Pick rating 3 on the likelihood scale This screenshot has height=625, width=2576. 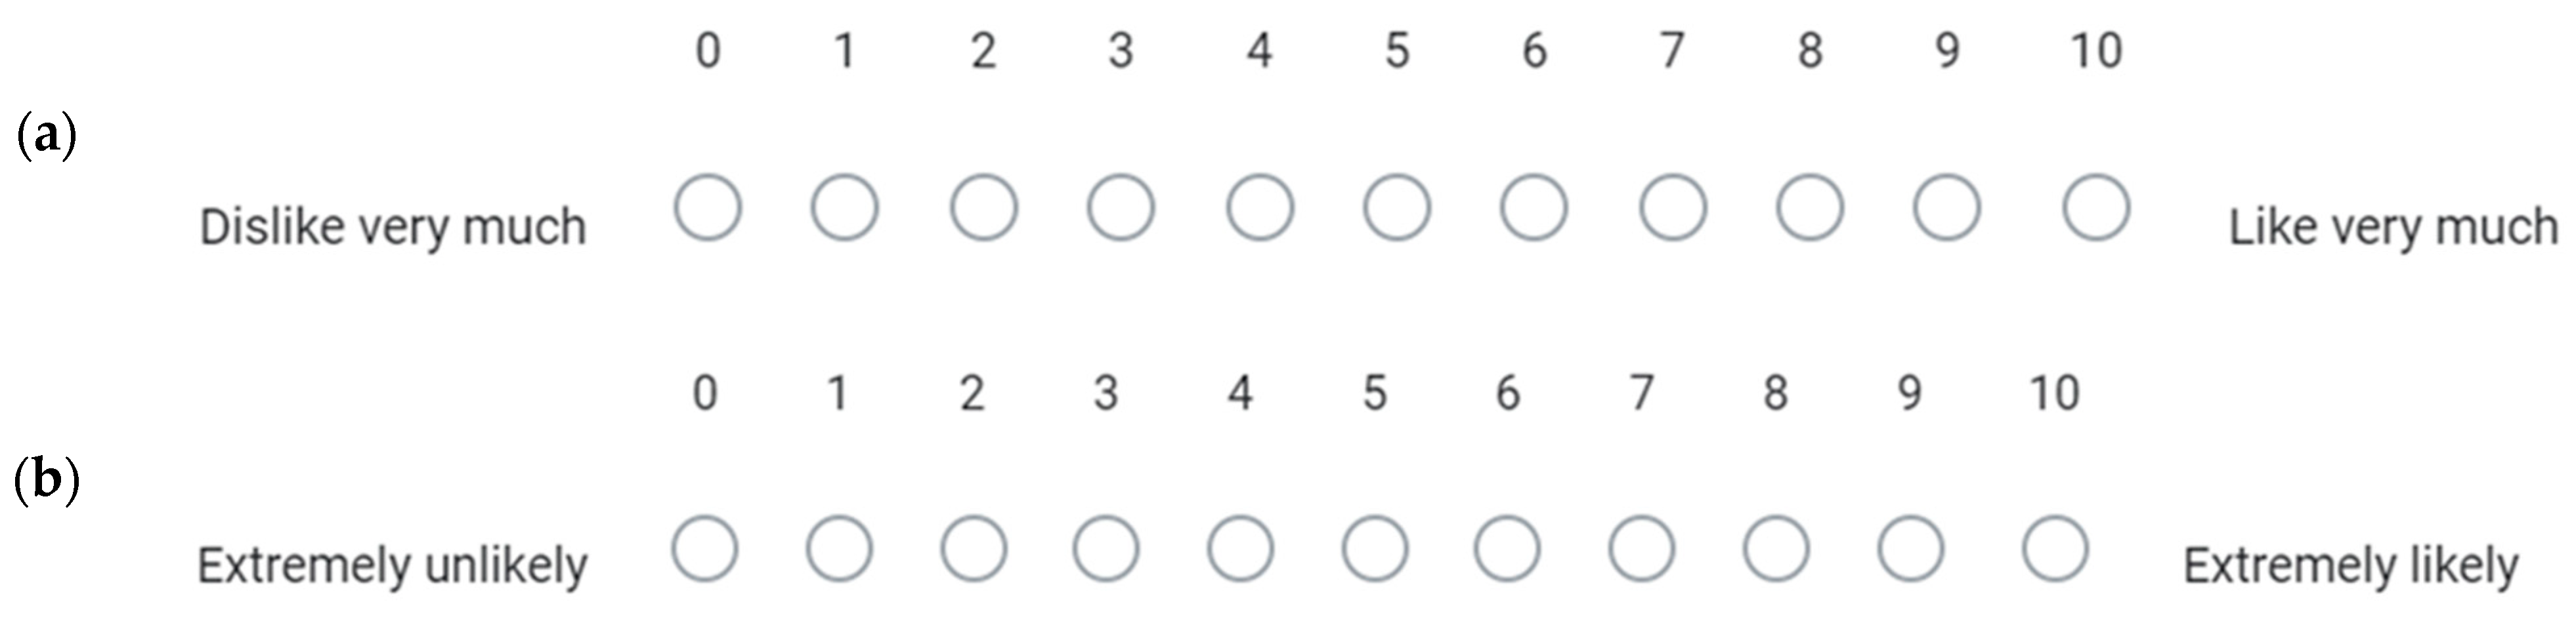coord(1106,549)
